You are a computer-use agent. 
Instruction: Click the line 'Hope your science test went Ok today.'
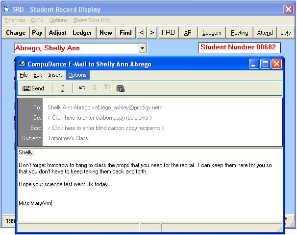64,184
